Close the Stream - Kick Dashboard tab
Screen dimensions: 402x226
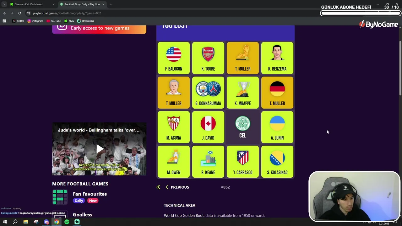pyautogui.click(x=53, y=4)
